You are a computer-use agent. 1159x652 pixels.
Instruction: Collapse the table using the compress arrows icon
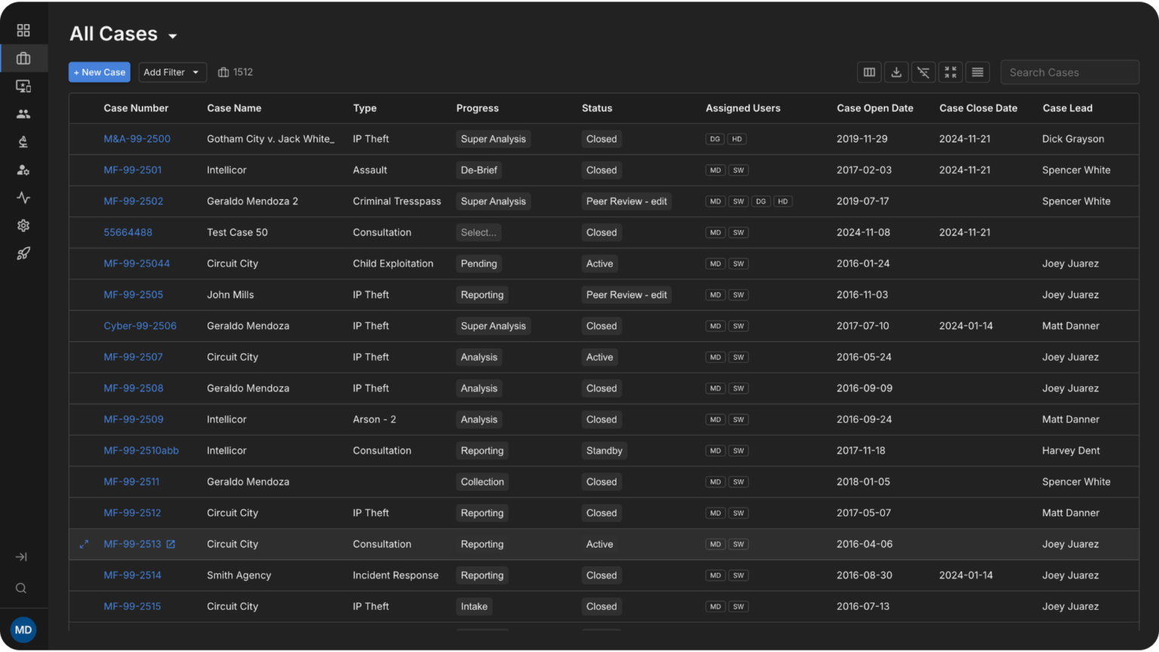(950, 72)
